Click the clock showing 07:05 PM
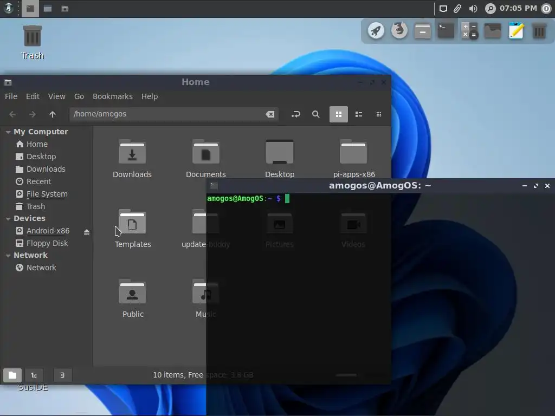Image resolution: width=555 pixels, height=416 pixels. tap(518, 8)
